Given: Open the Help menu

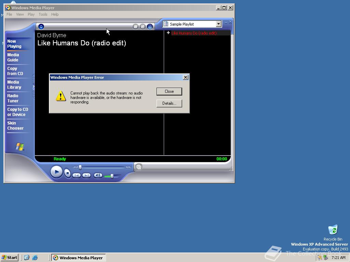Looking at the screenshot, I should pos(55,14).
